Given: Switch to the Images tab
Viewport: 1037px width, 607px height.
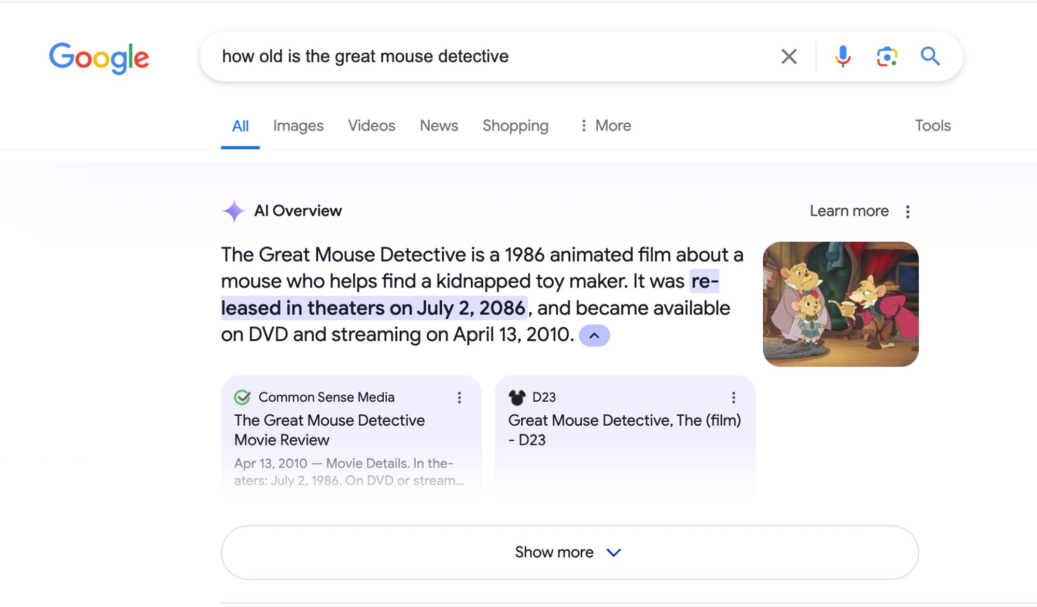Looking at the screenshot, I should tap(298, 126).
